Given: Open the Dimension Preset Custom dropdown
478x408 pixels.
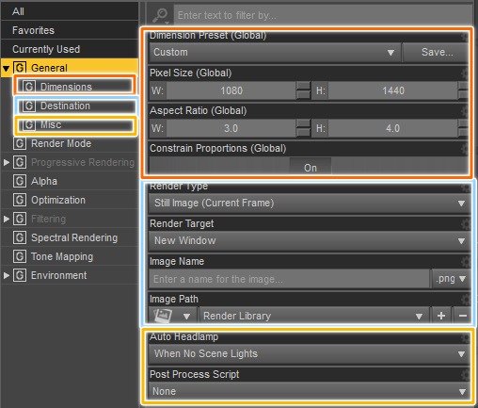Looking at the screenshot, I should pyautogui.click(x=275, y=52).
